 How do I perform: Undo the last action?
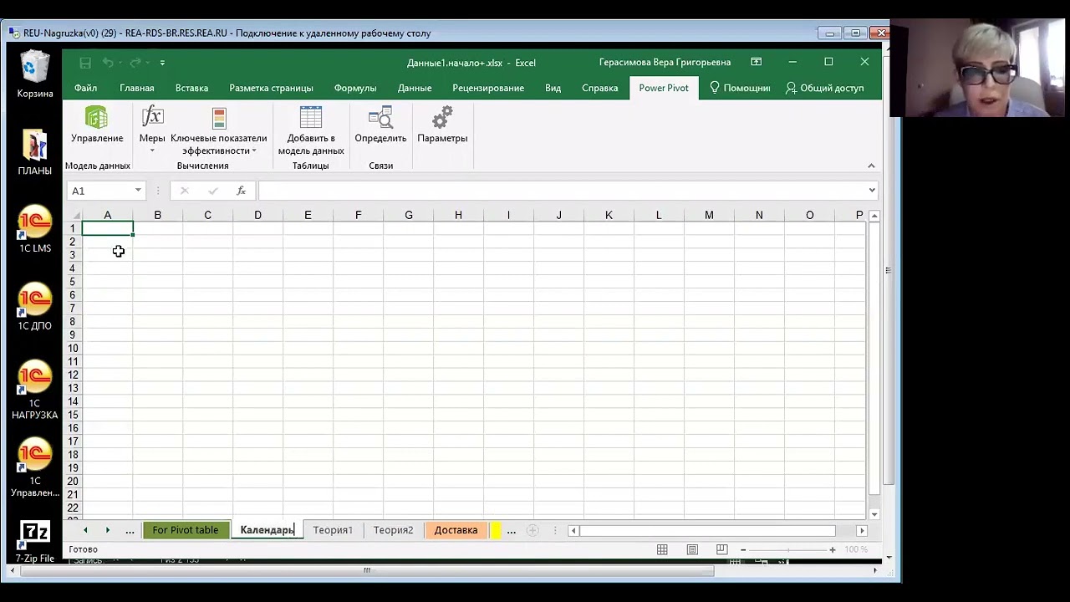(108, 63)
